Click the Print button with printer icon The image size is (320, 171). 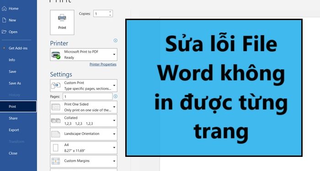[x=62, y=22]
